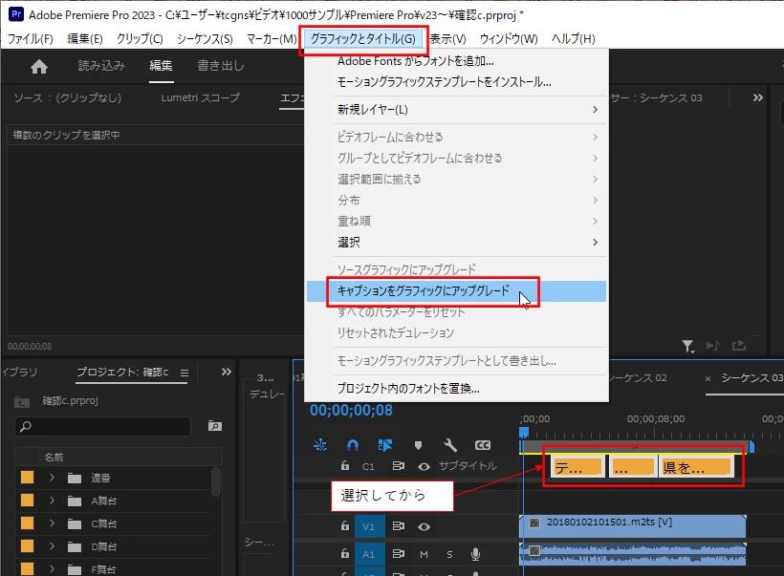Click the parent folder icon beside 確認c.prproj
Viewport: 784px width, 576px height.
pyautogui.click(x=22, y=401)
